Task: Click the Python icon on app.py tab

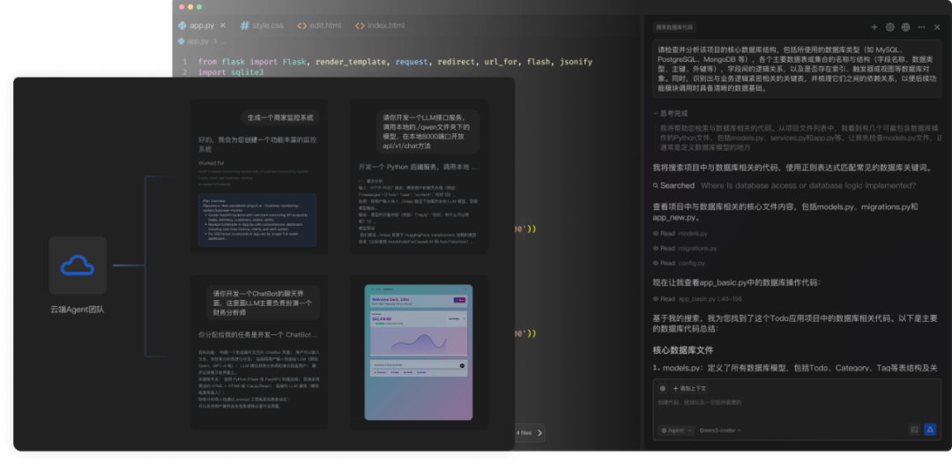Action: [182, 26]
